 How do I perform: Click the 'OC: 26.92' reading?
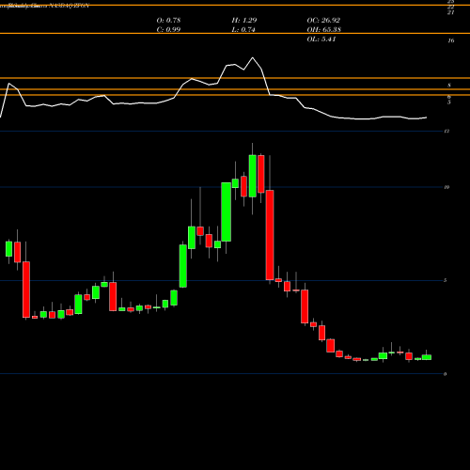click(x=323, y=20)
